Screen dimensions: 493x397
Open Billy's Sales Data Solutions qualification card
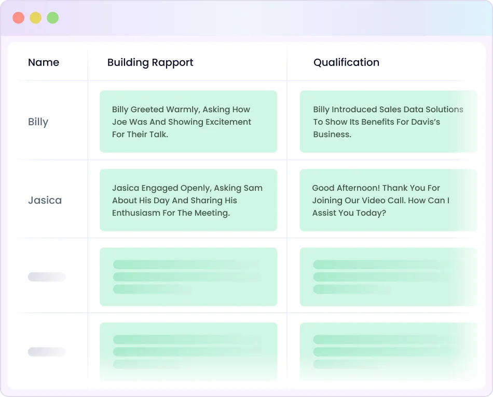coord(388,122)
